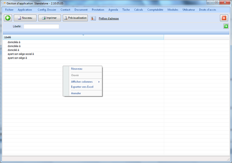Click Annuler in the context menu
Image resolution: width=232 pixels, height=163 pixels.
(76, 93)
